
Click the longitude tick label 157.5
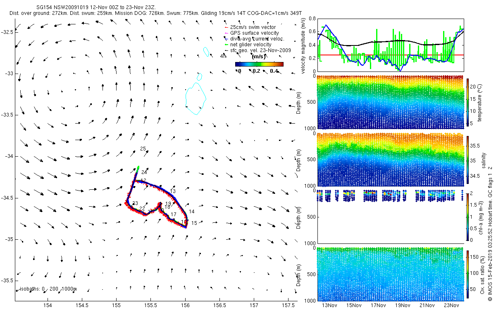288,305
